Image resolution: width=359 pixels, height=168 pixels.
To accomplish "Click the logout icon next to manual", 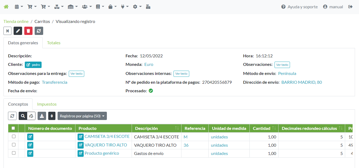I will [350, 7].
